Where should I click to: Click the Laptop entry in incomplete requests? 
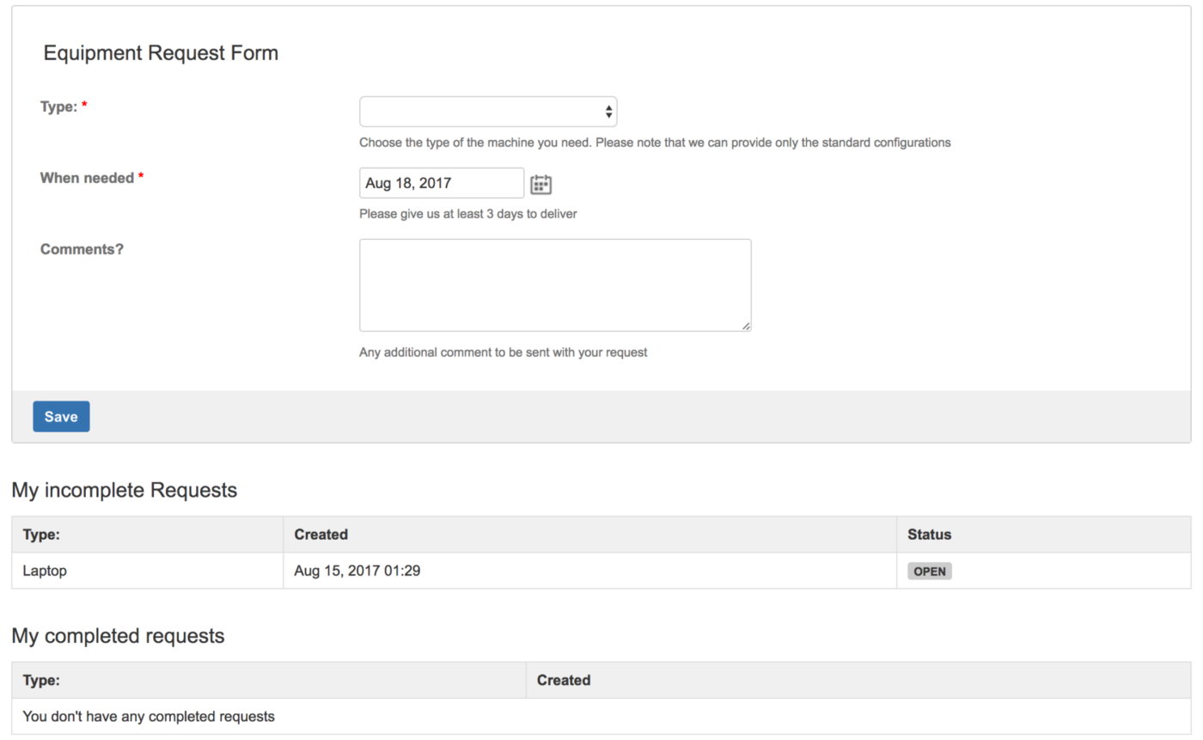[x=45, y=571]
